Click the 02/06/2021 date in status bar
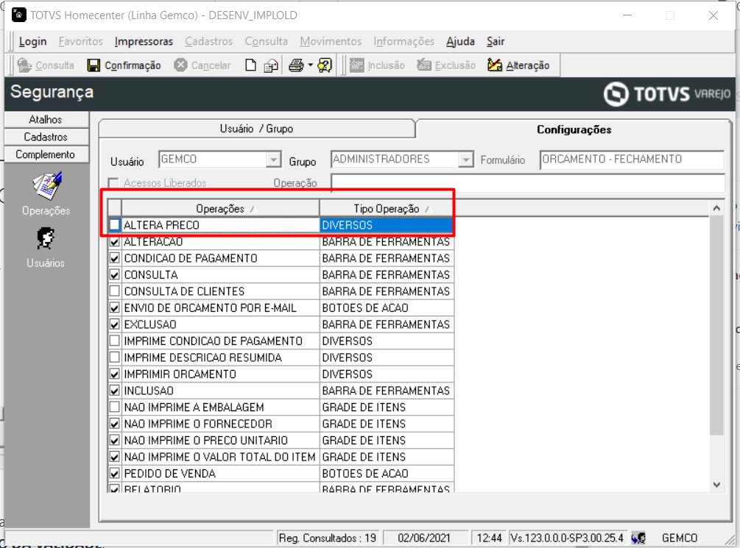 coord(424,538)
